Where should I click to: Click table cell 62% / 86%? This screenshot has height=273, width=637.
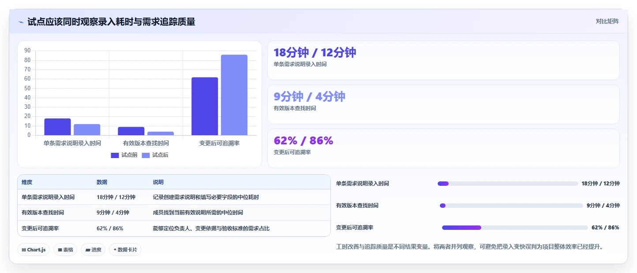pyautogui.click(x=110, y=229)
